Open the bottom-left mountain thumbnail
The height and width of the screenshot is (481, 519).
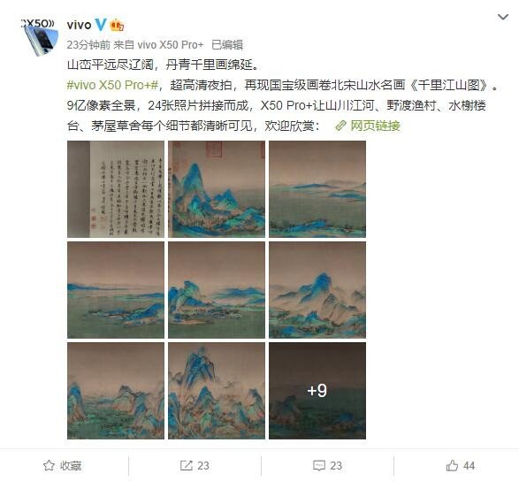point(116,391)
